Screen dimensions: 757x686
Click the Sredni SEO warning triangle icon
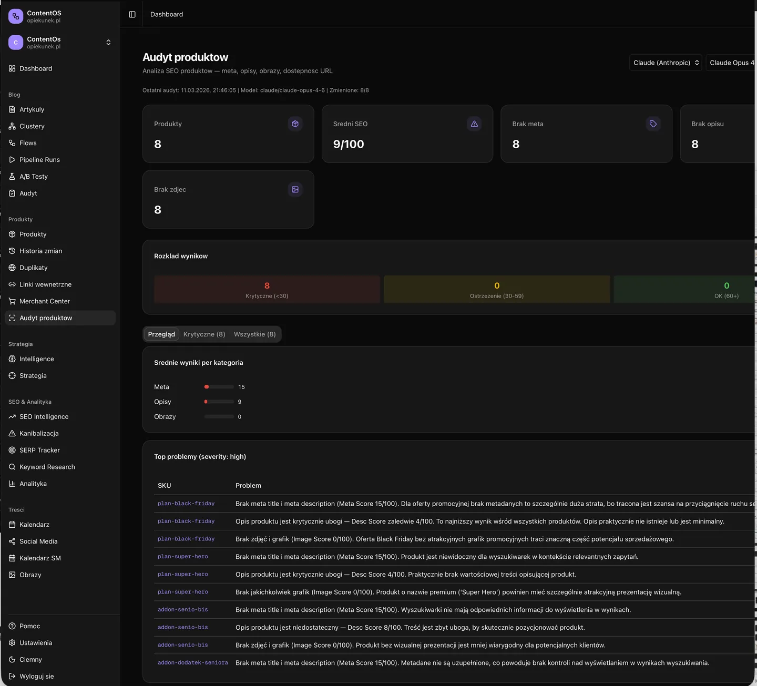pos(474,124)
